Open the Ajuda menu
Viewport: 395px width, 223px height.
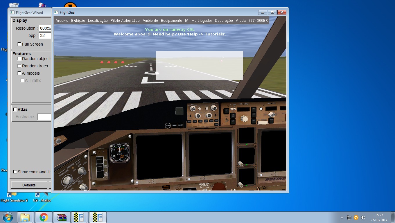tap(241, 21)
